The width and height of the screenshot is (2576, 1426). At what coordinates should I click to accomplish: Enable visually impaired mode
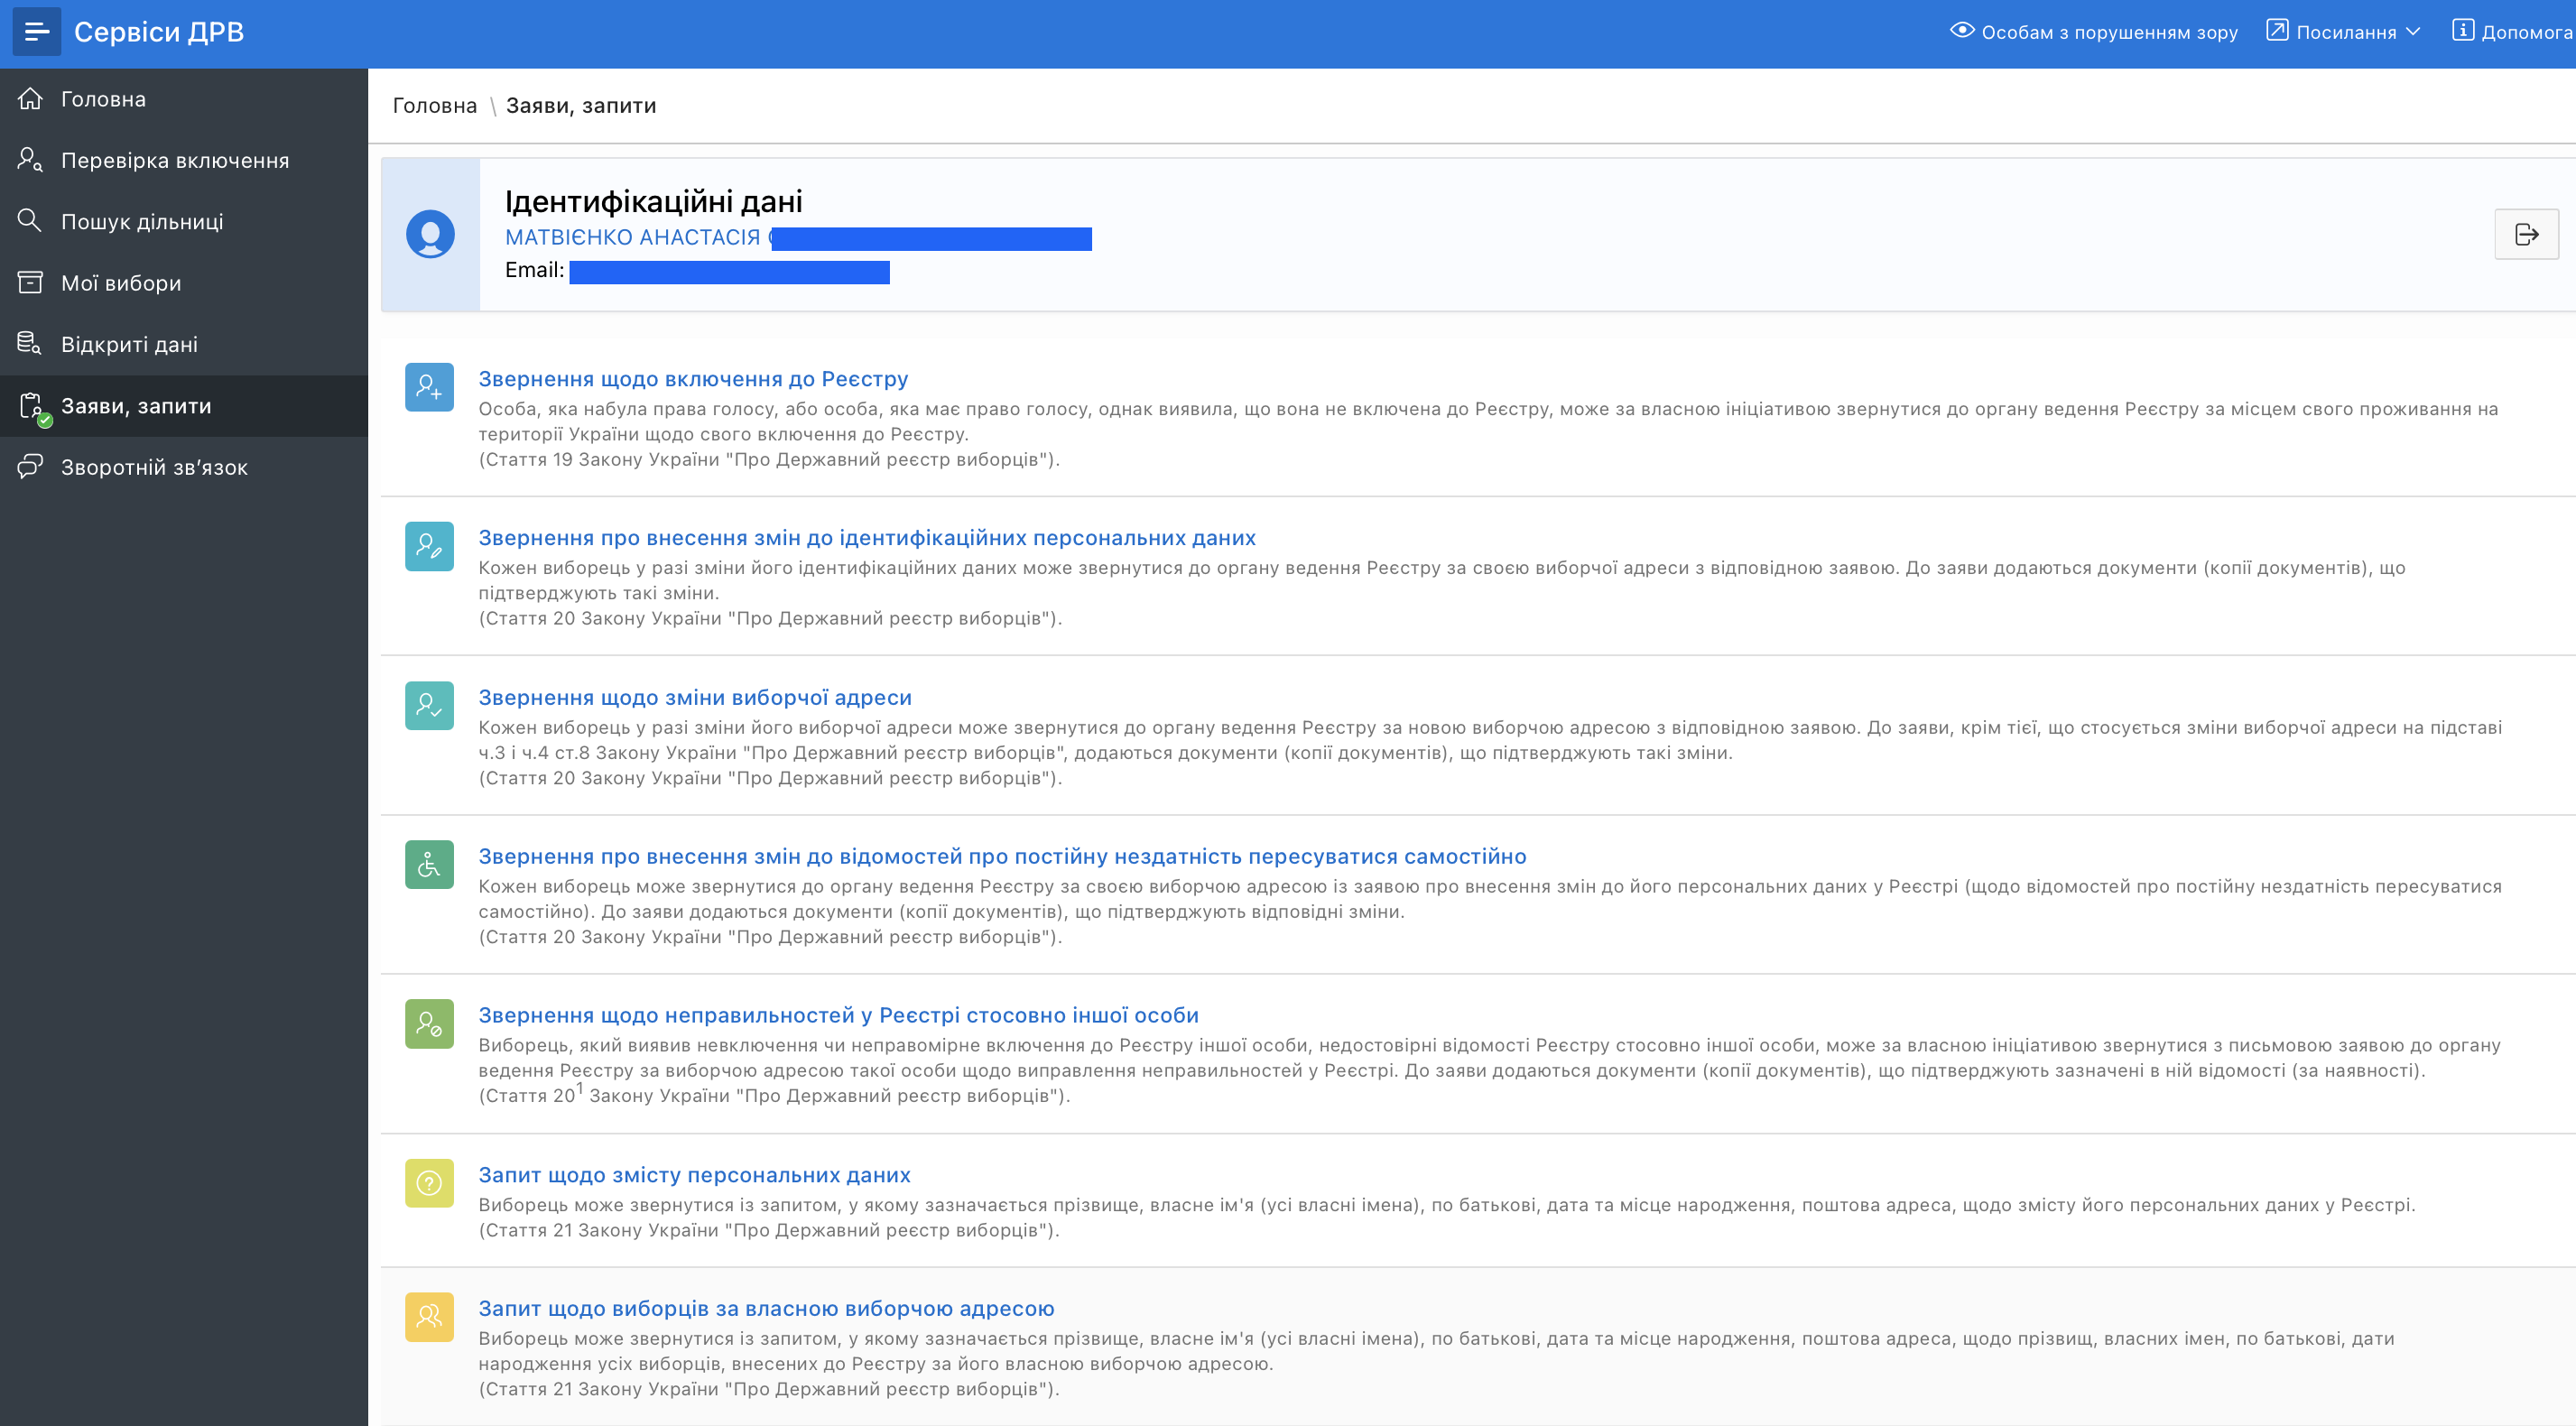tap(2093, 32)
